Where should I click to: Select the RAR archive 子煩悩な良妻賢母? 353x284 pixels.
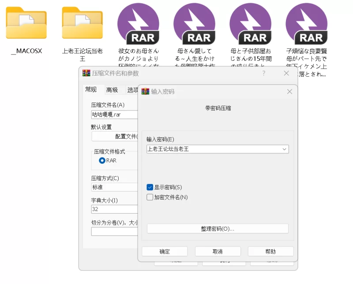306,24
